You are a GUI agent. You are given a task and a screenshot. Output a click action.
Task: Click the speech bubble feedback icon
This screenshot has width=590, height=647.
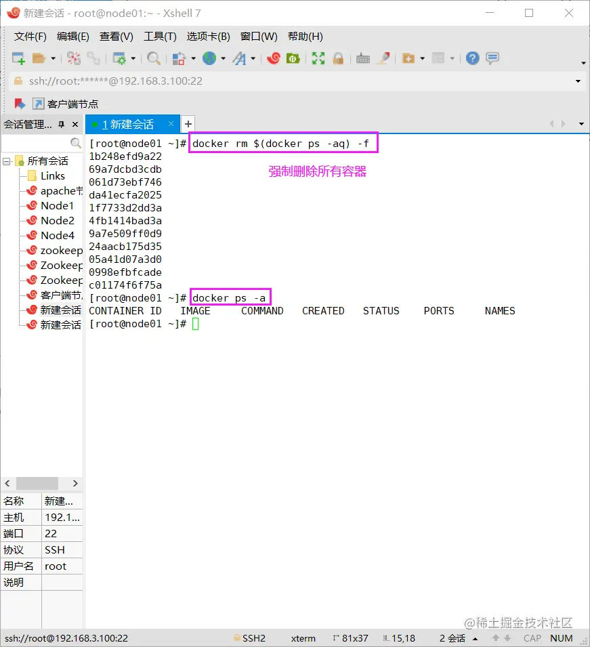[492, 58]
